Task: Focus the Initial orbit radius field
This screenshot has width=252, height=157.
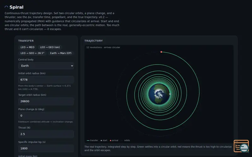Action: pyautogui.click(x=46, y=80)
